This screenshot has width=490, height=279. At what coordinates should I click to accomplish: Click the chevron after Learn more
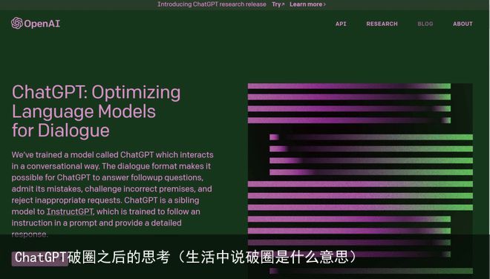[324, 4]
